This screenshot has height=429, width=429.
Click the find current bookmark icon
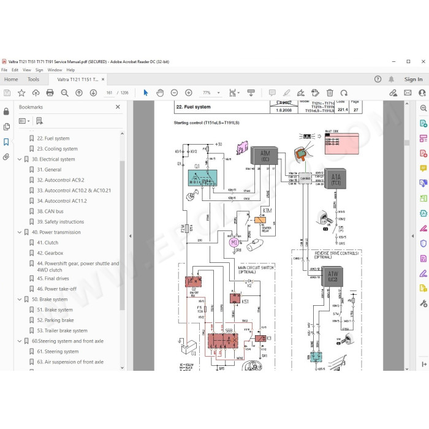pos(39,121)
